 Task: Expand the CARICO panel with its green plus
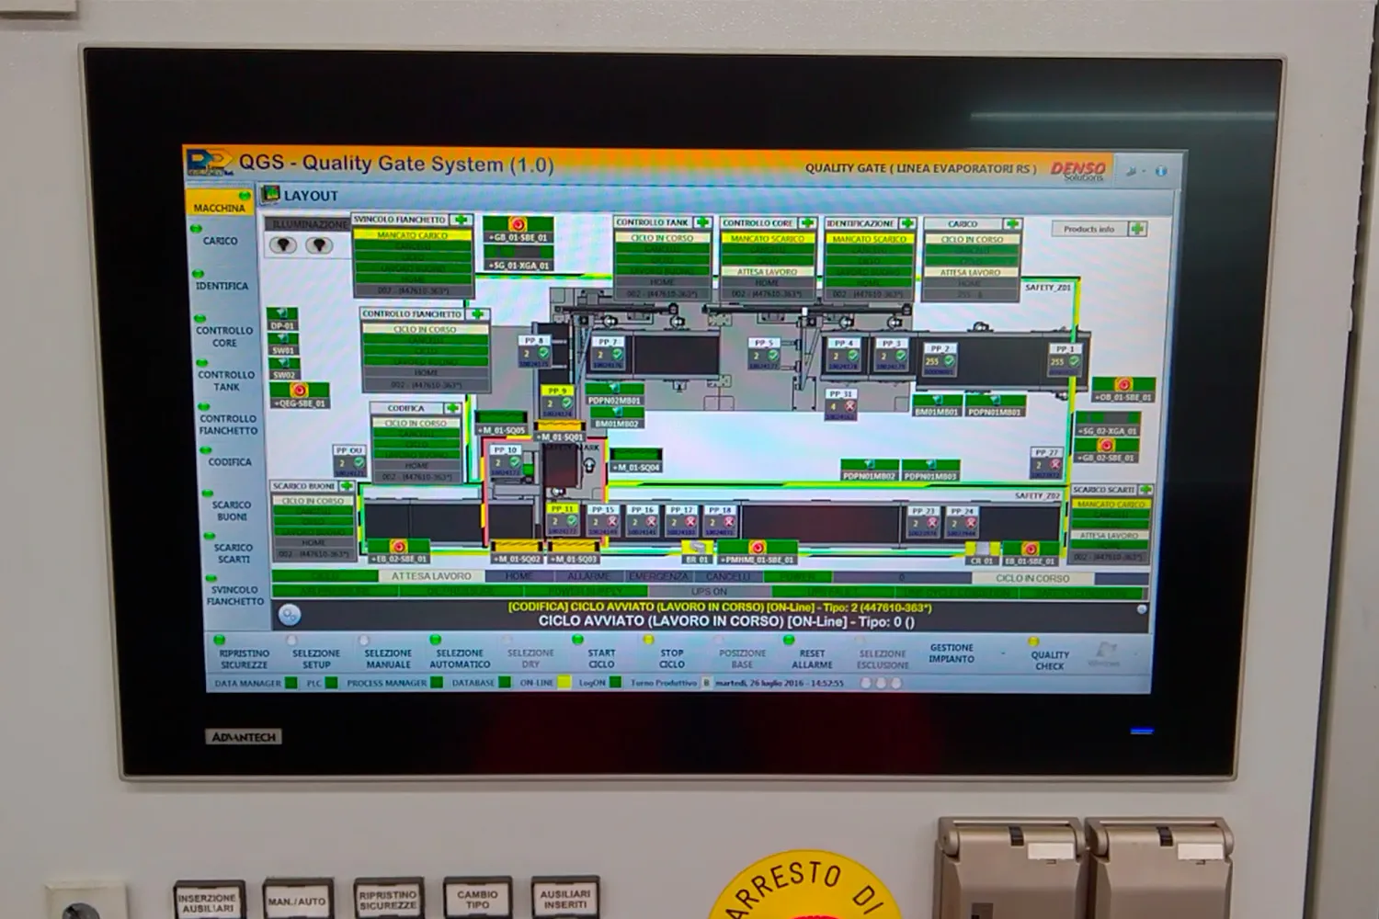(1012, 224)
